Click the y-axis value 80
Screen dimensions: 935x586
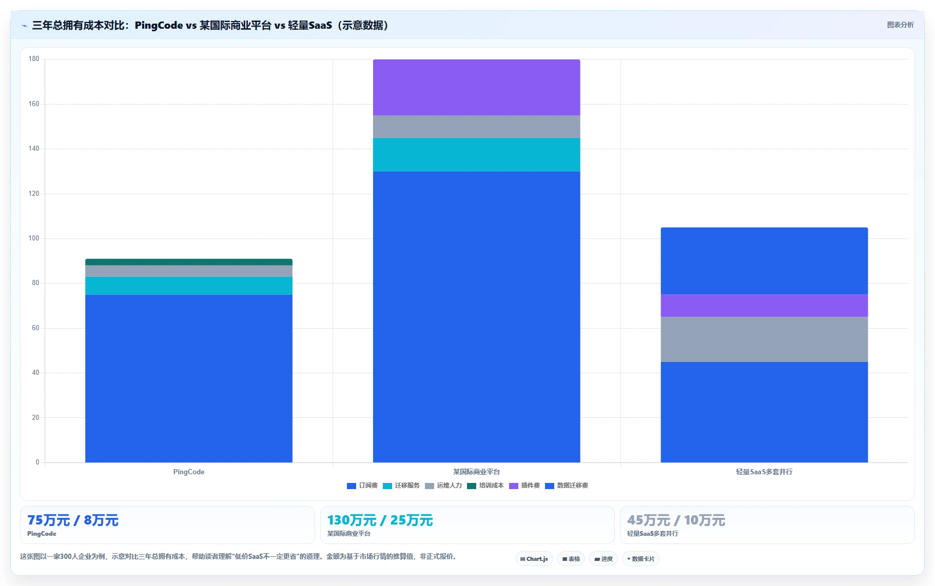[35, 283]
